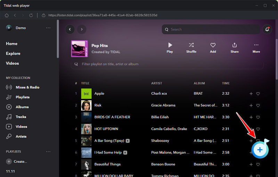Shuffle the Pop Hits playlist
The height and width of the screenshot is (177, 278).
191,48
